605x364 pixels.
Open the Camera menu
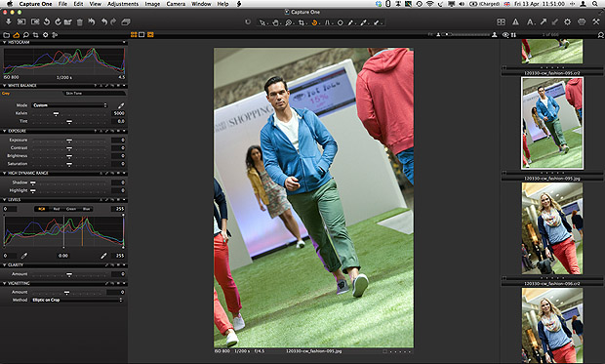click(176, 4)
